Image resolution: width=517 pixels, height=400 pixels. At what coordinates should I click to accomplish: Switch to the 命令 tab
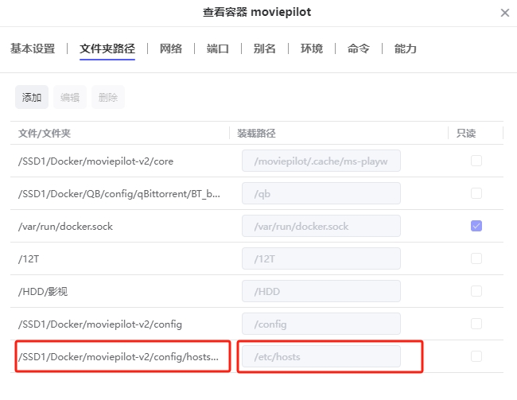pos(359,49)
